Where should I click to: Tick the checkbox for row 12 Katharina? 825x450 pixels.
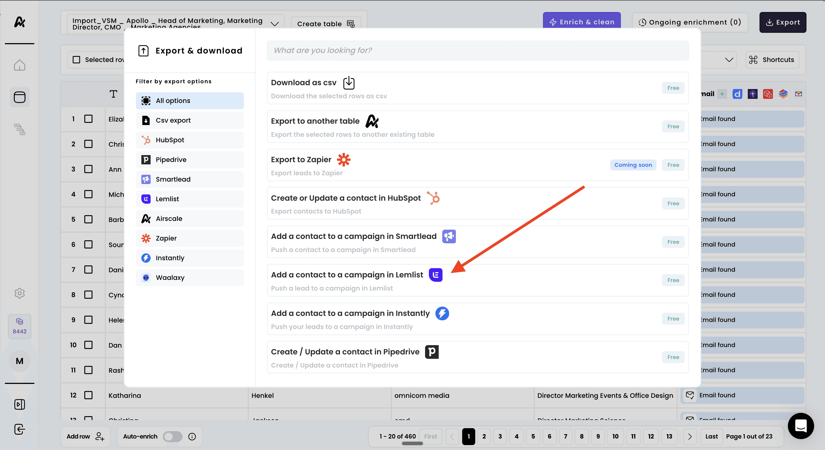click(x=88, y=395)
